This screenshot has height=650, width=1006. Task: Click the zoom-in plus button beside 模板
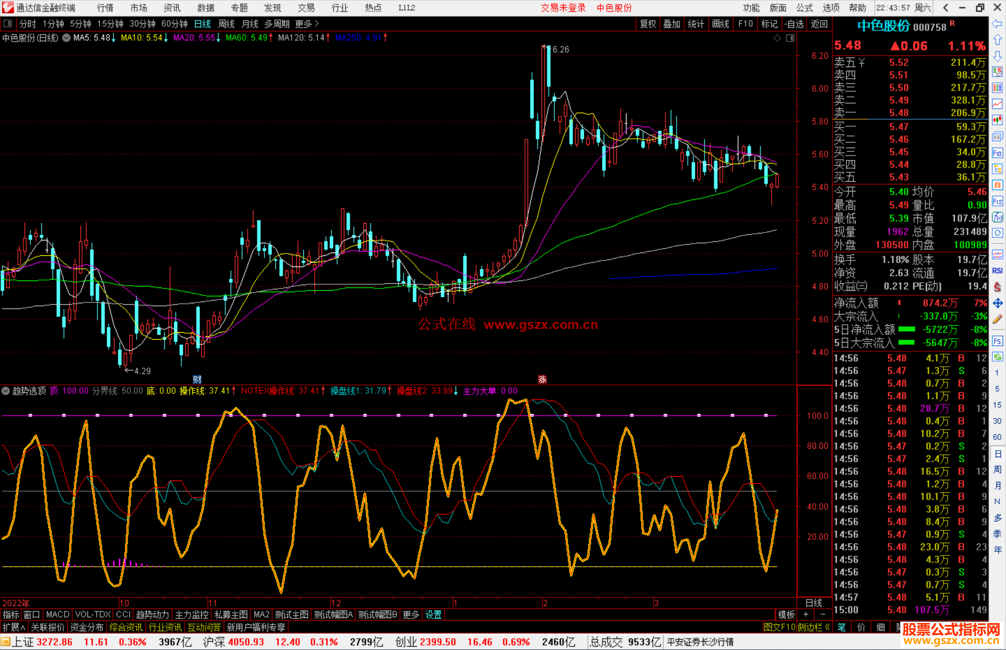806,615
